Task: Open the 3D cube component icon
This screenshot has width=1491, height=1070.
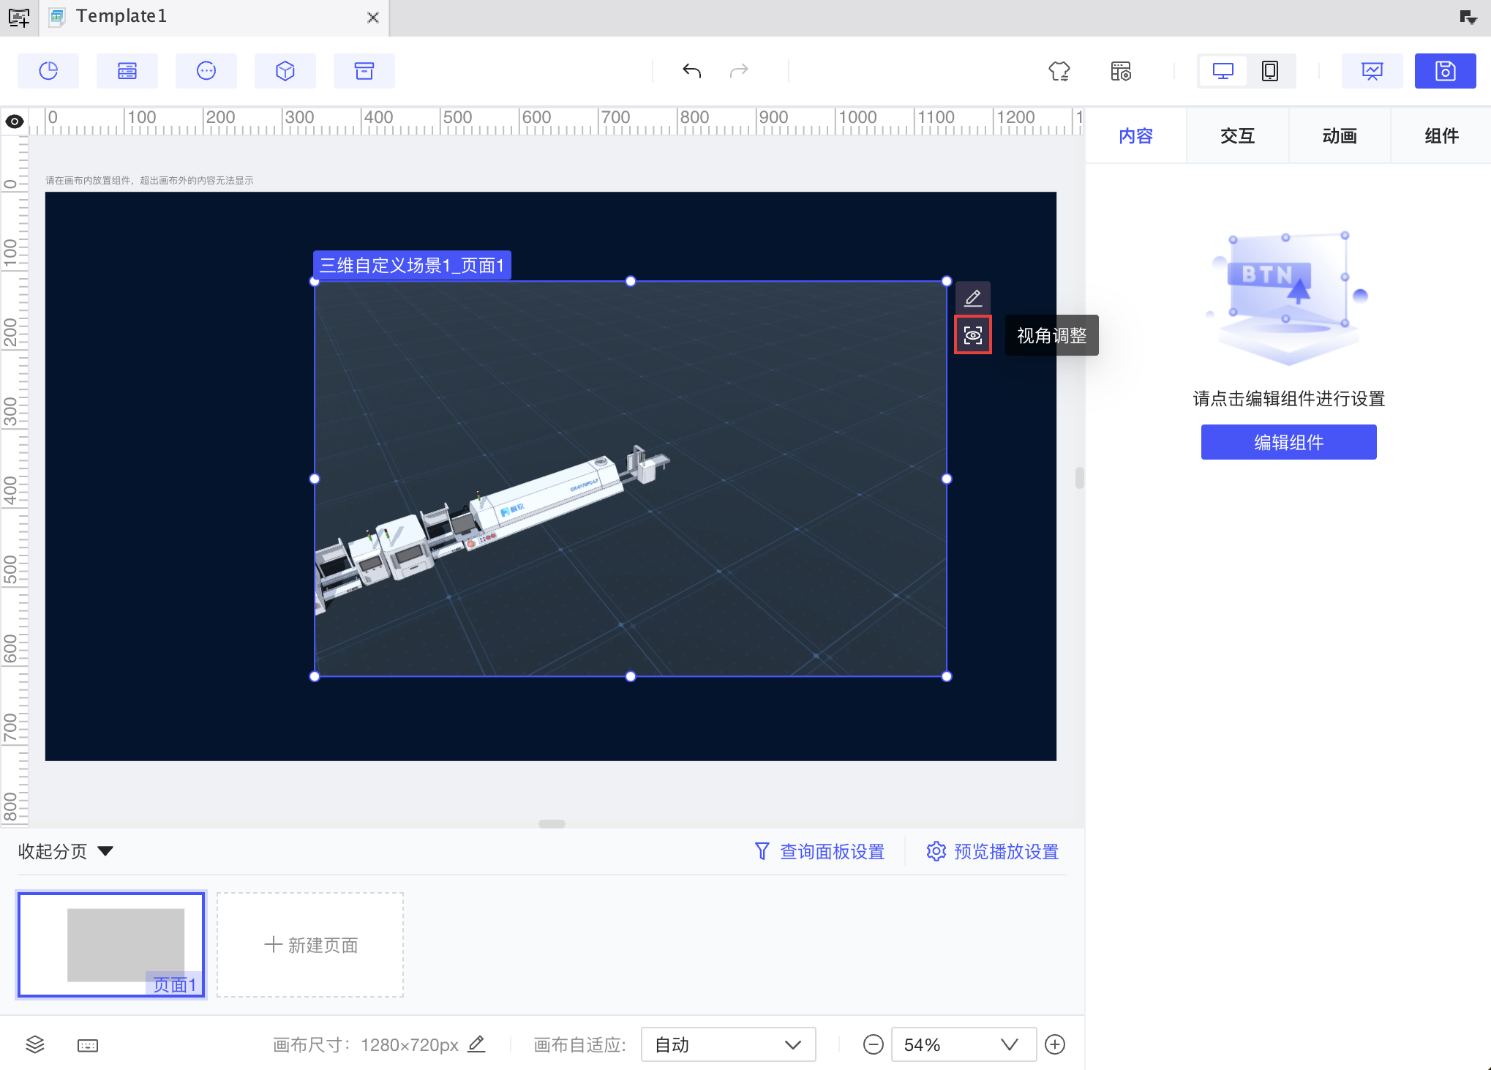Action: (285, 71)
